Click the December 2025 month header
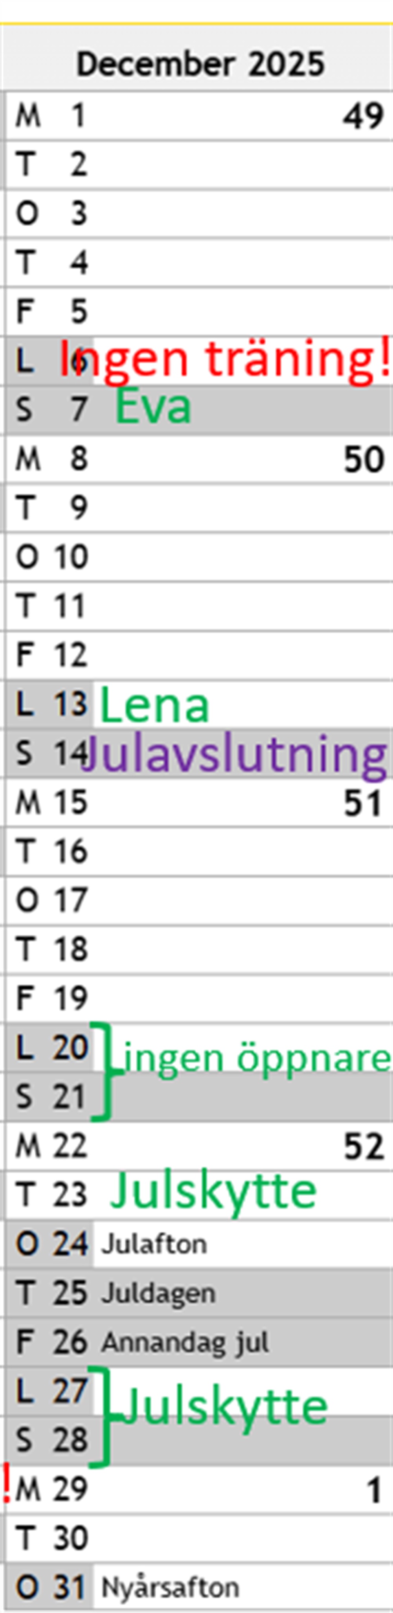The height and width of the screenshot is (1613, 393). [200, 63]
